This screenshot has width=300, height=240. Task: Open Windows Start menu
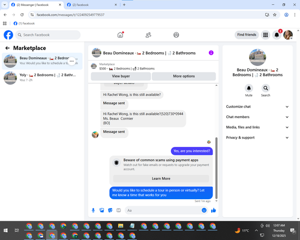click(x=5, y=230)
